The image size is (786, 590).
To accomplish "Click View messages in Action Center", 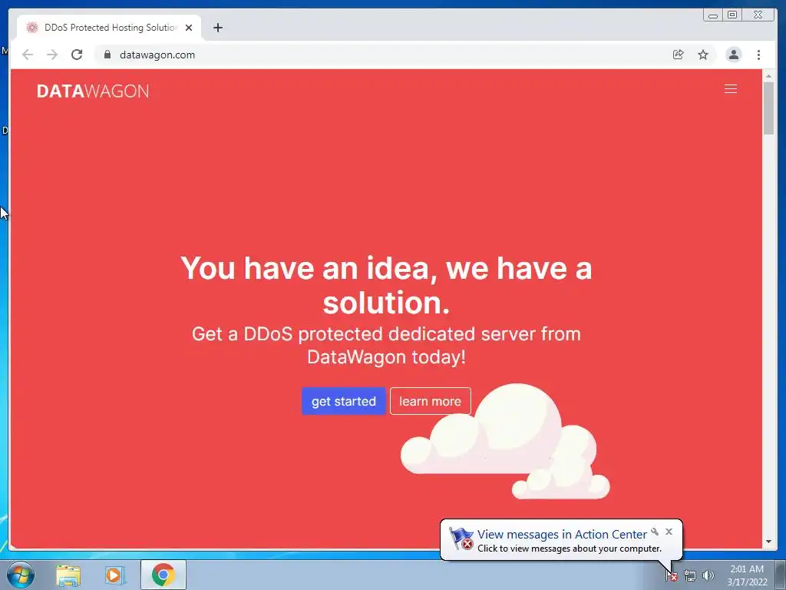I will point(562,535).
